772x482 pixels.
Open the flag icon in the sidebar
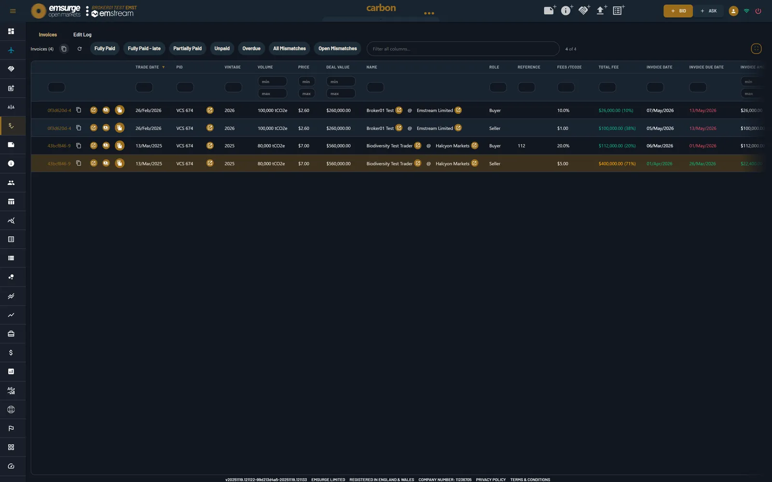(x=11, y=428)
